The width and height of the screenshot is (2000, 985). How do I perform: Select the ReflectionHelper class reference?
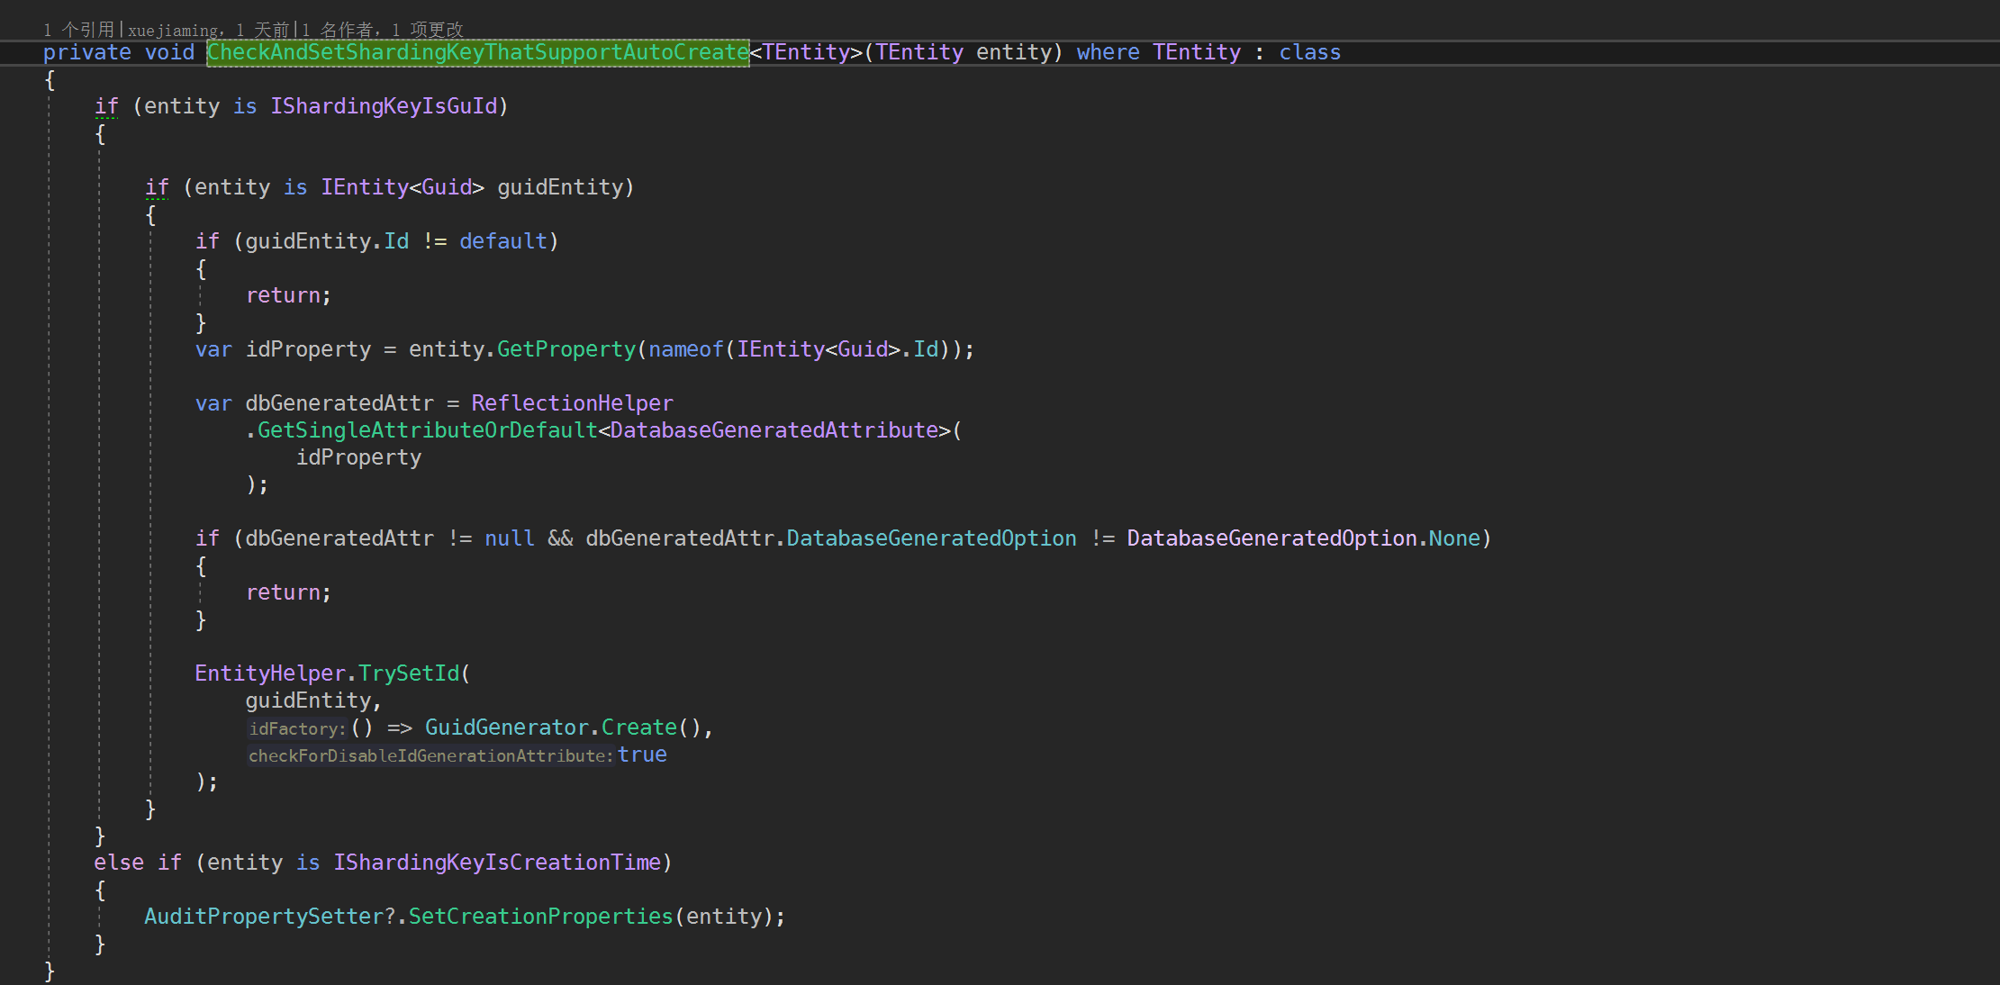pyautogui.click(x=572, y=403)
